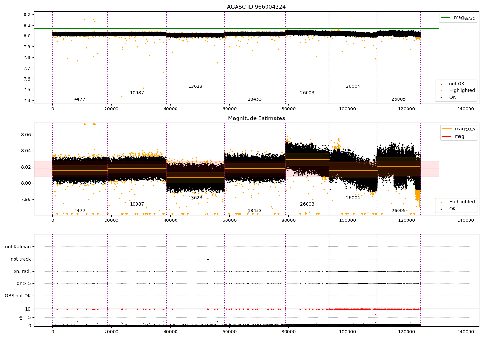
Task: Click obsid label 10987 in top plot
Action: click(137, 93)
